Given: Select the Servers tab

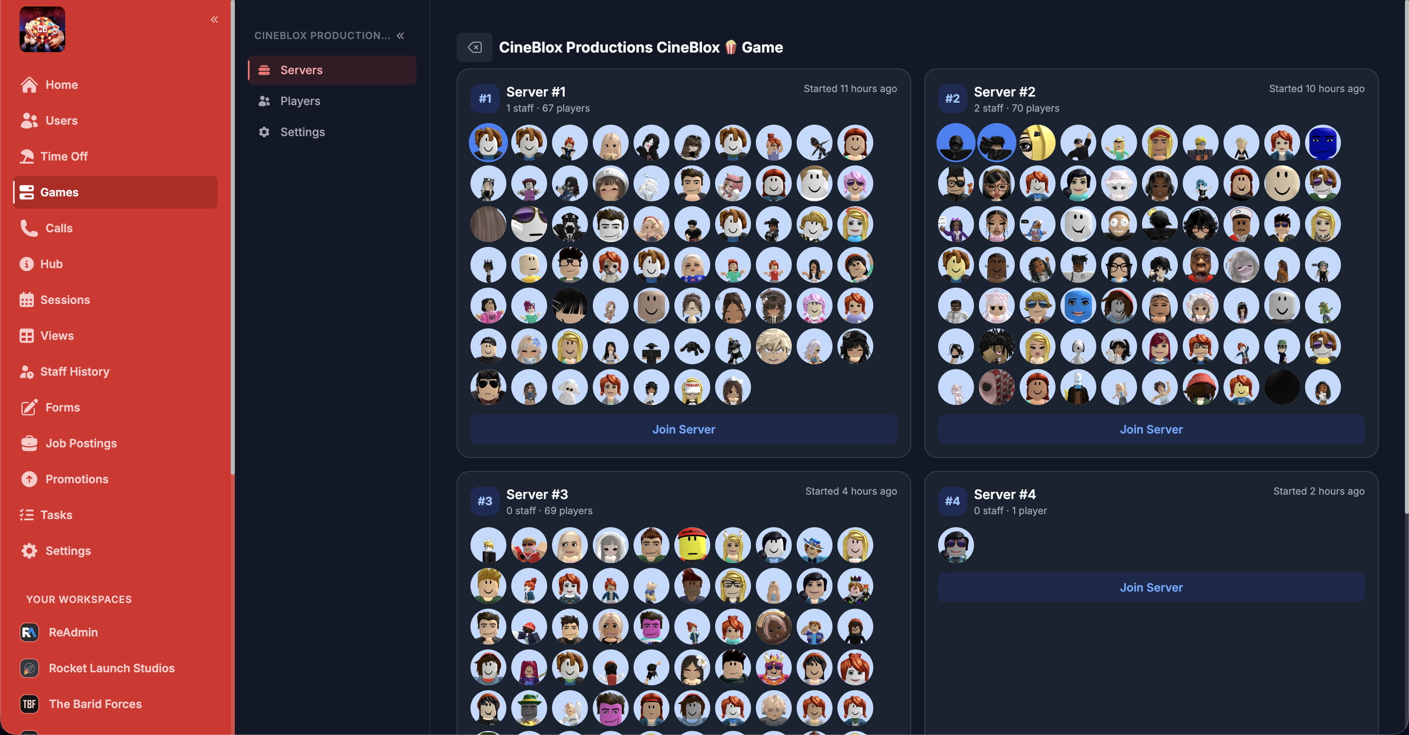Looking at the screenshot, I should point(332,70).
